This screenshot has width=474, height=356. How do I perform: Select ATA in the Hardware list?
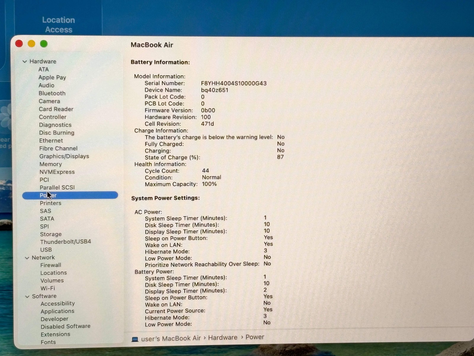pyautogui.click(x=44, y=69)
